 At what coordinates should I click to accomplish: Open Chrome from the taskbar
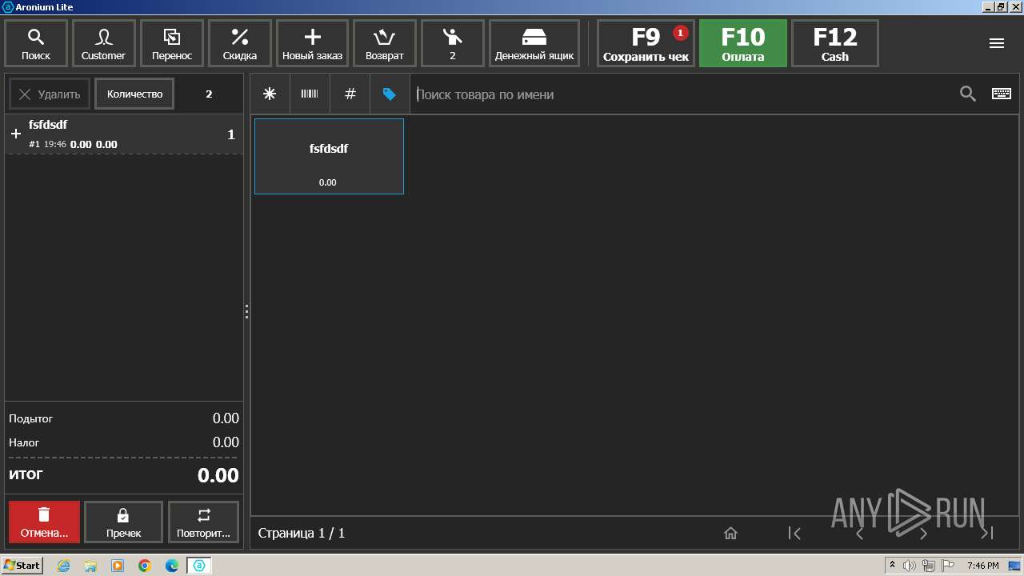click(145, 566)
